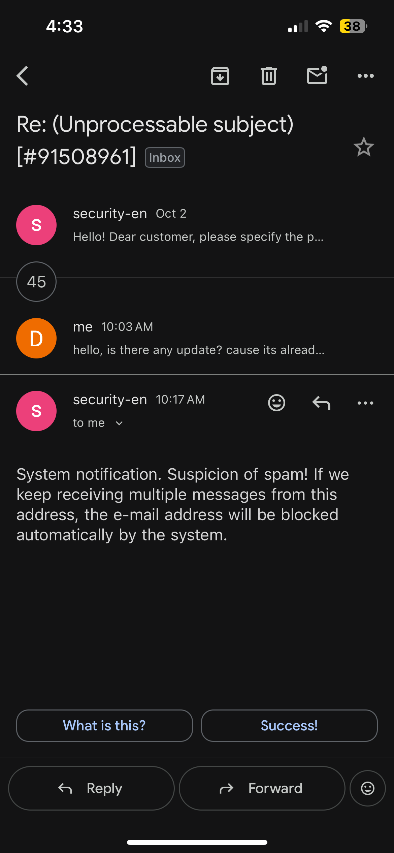Tap the Inbox label tag
The width and height of the screenshot is (394, 853).
165,157
